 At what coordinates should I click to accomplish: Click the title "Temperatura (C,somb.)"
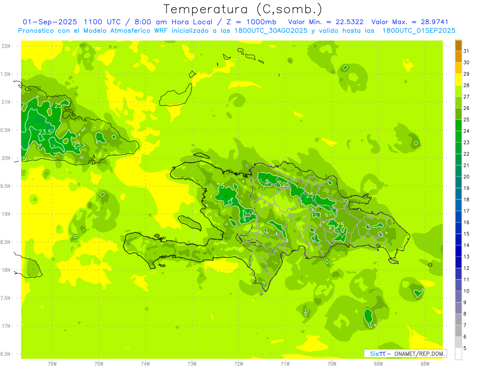click(x=243, y=9)
